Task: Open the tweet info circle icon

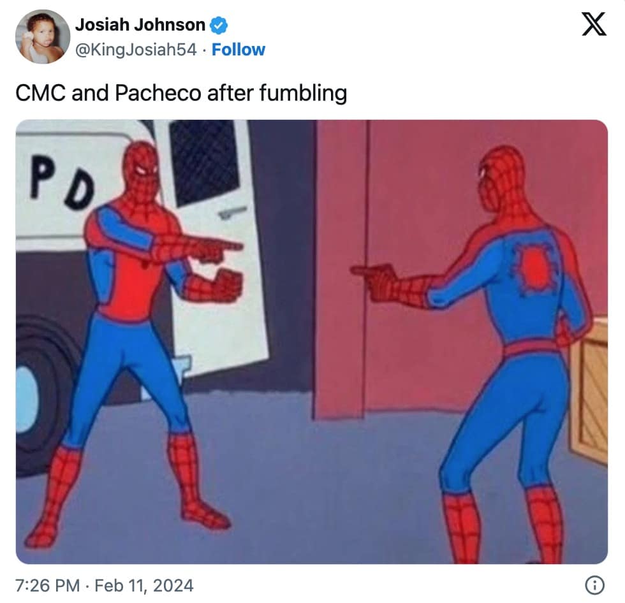Action: pos(594,585)
